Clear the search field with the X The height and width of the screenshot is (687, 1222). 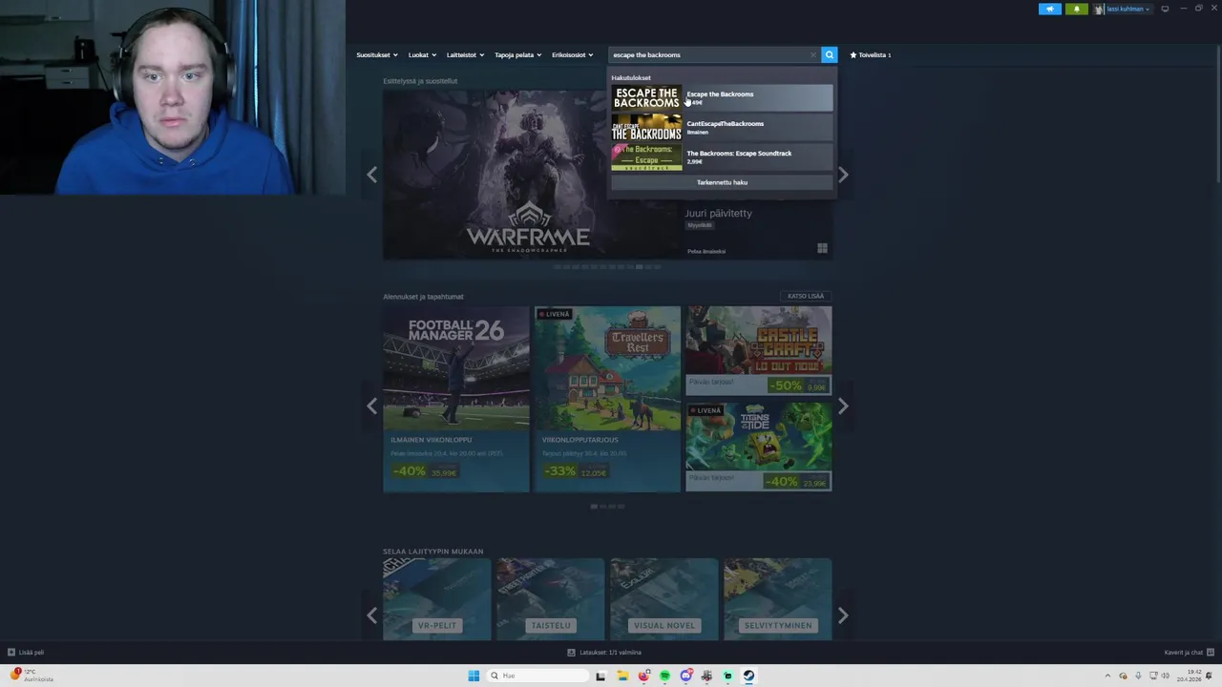click(813, 54)
